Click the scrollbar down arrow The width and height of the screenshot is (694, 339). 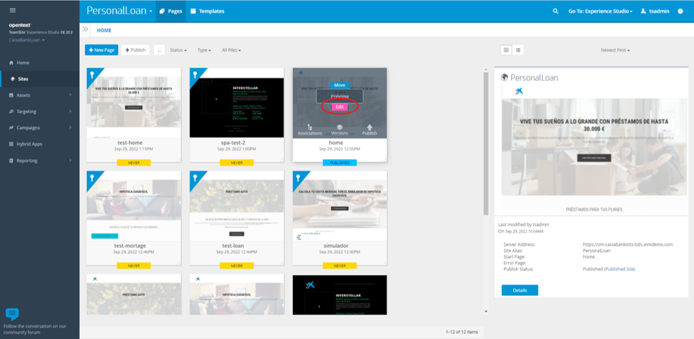(486, 312)
